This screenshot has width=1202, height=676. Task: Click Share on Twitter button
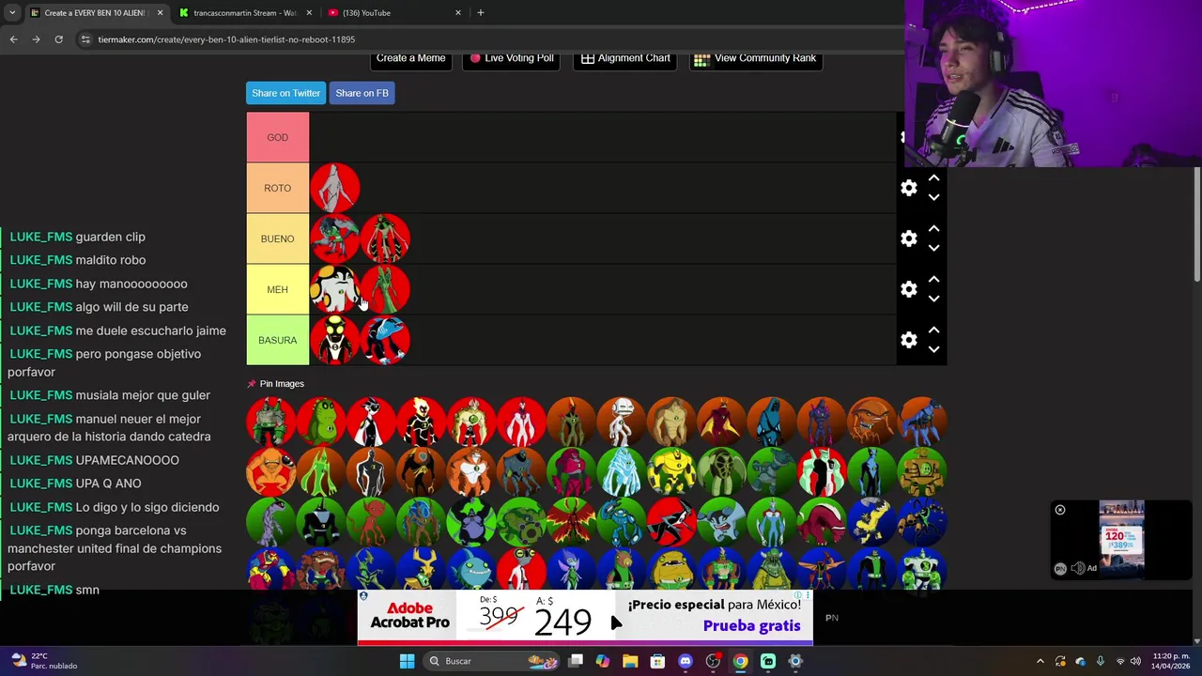285,93
